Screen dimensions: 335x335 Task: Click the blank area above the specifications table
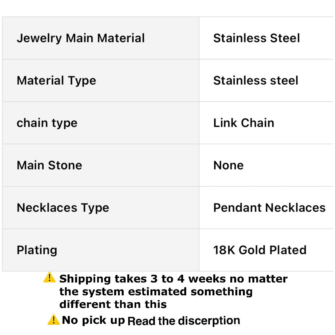(x=167, y=8)
